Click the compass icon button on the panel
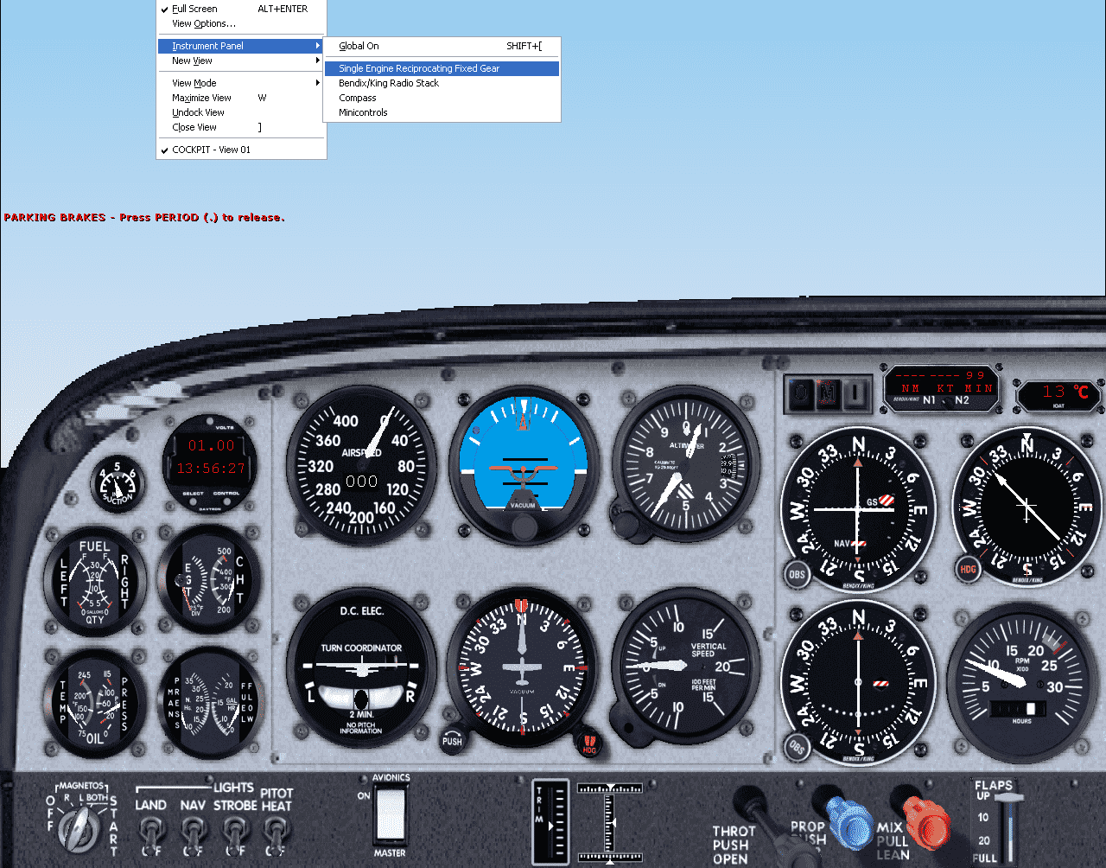The image size is (1106, 868). click(803, 394)
